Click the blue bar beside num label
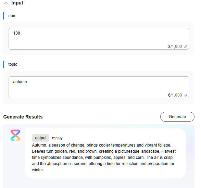201x188 pixels. tap(3, 16)
